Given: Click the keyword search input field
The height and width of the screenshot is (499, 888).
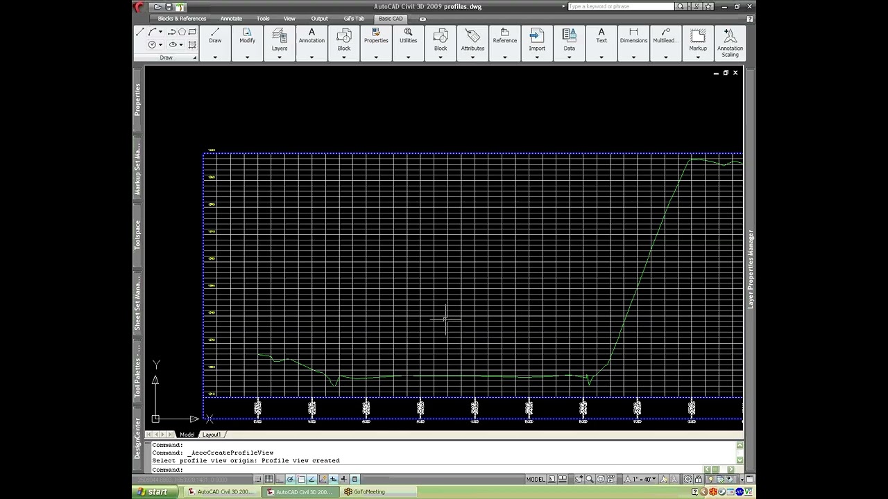Looking at the screenshot, I should (621, 6).
